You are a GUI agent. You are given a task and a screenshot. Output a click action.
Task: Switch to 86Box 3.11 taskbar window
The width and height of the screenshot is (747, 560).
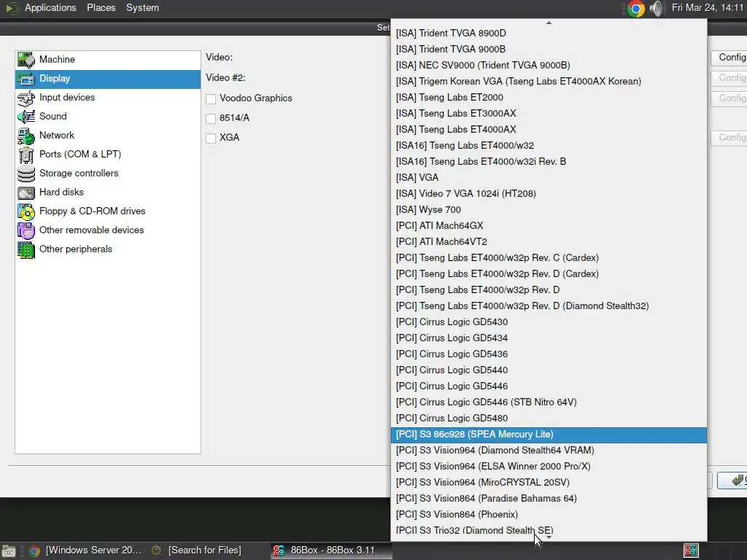coord(332,551)
